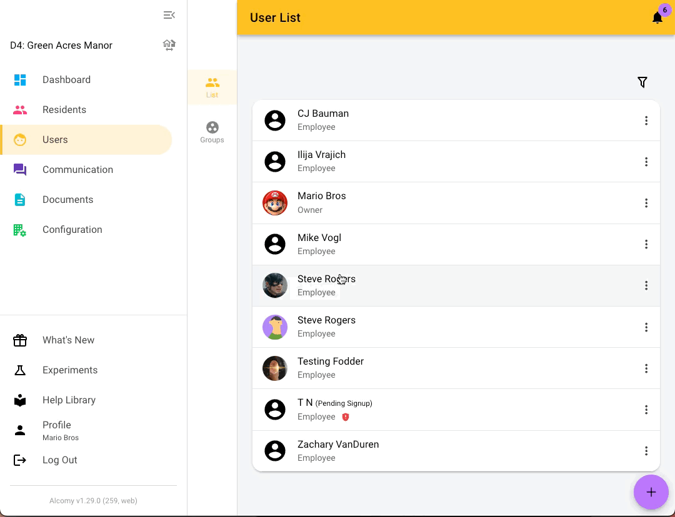Open the Residents menu item
Viewport: 675px width, 517px height.
pos(87,110)
